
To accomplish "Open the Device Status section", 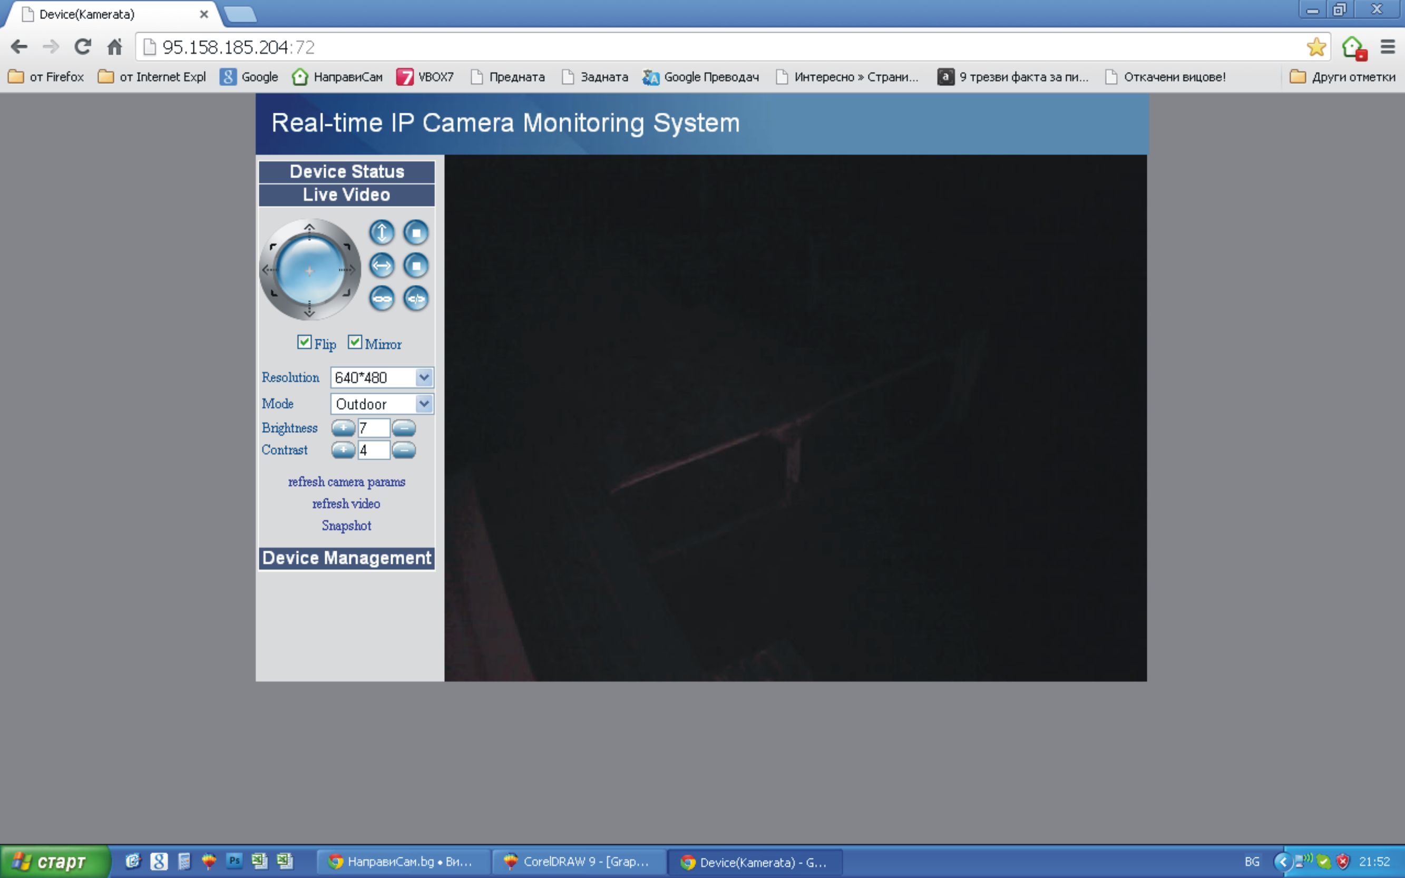I will tap(347, 172).
